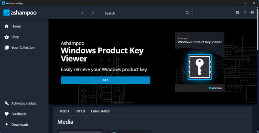
Task: Open the Home page label
Action: (x=16, y=26)
